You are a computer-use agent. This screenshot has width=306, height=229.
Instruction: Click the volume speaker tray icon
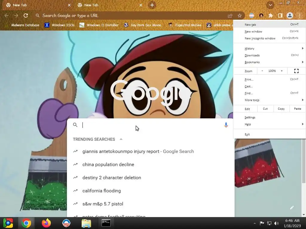coord(276,223)
